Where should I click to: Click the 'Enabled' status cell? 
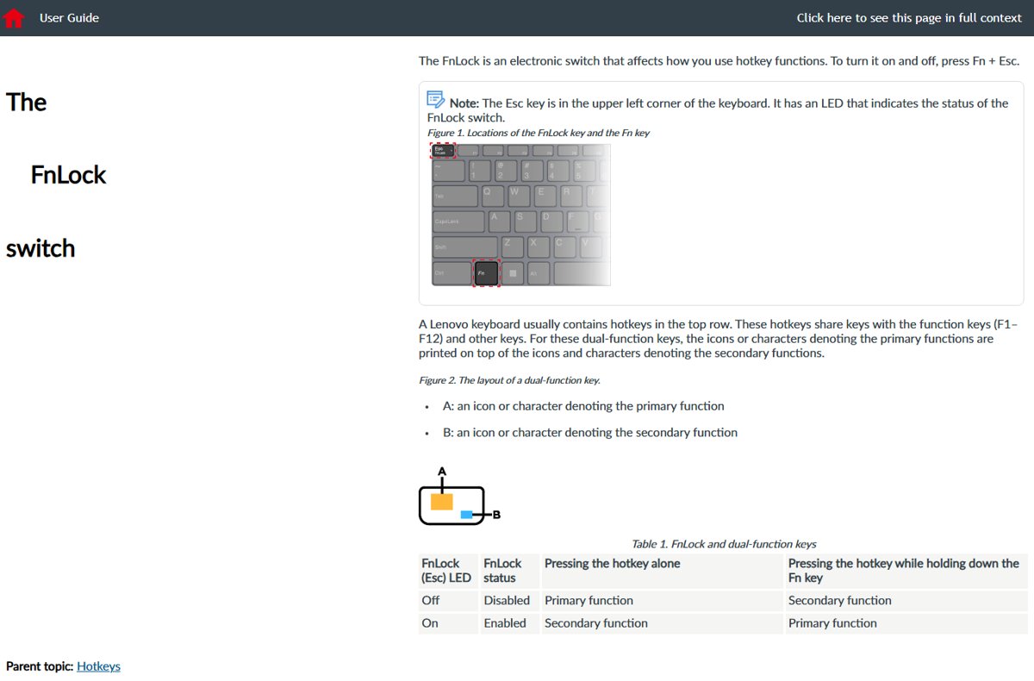point(510,623)
